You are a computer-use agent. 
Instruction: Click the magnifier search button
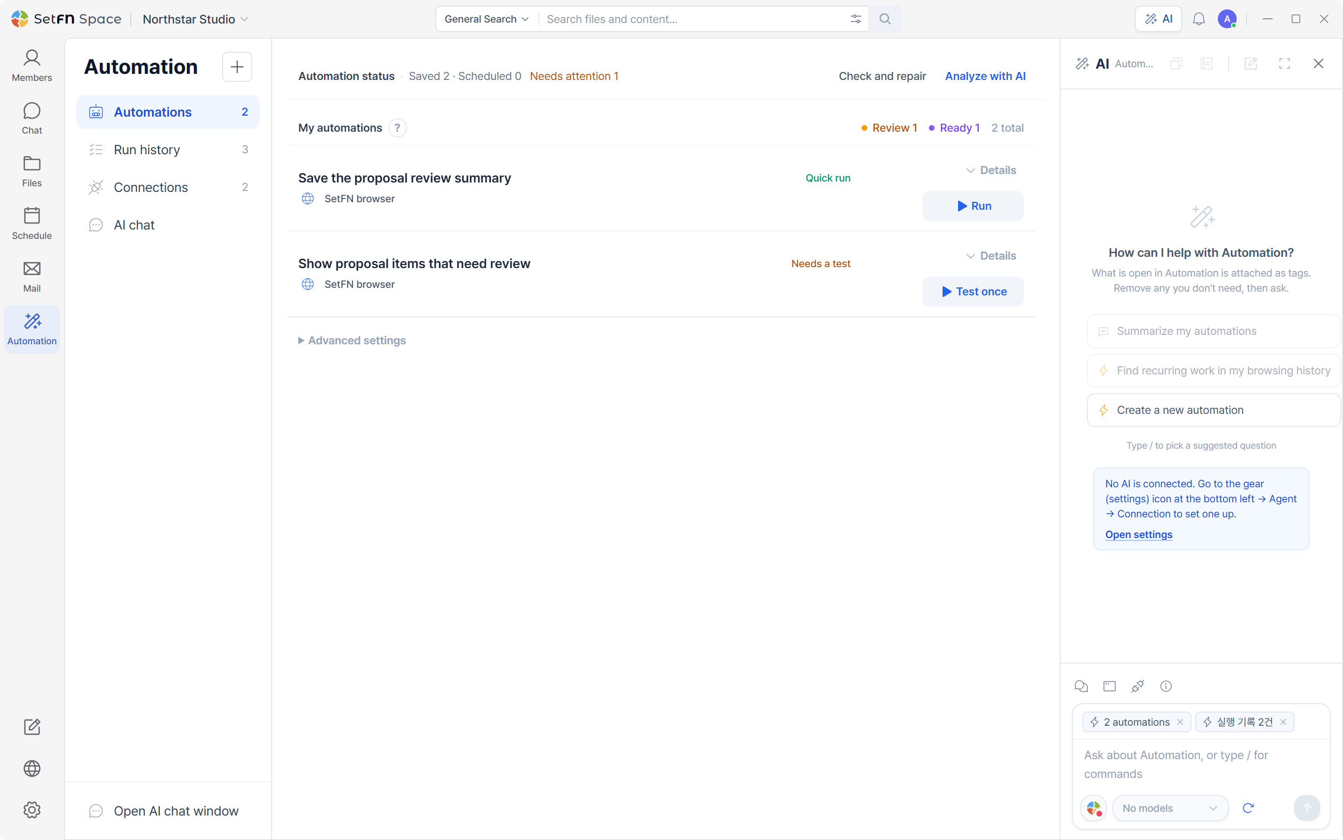(x=885, y=19)
